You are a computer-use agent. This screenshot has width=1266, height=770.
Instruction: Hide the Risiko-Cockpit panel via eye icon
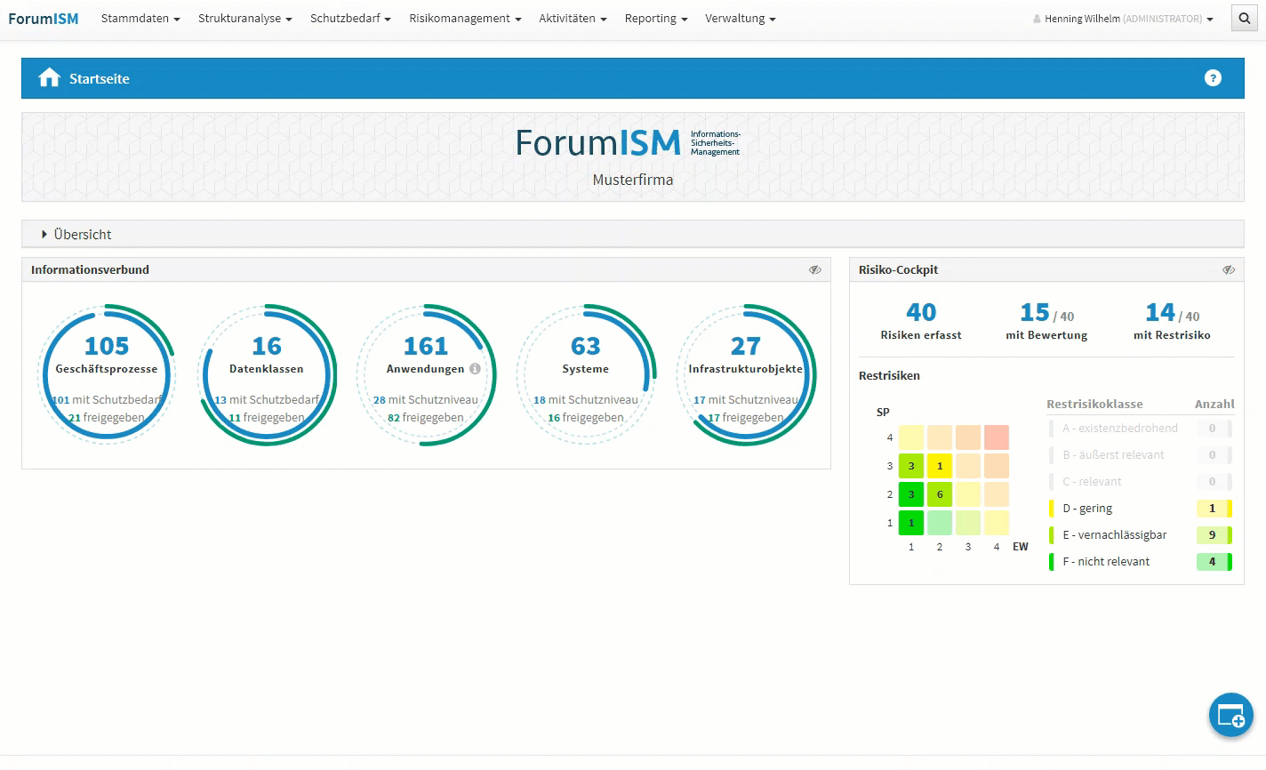(x=1228, y=270)
